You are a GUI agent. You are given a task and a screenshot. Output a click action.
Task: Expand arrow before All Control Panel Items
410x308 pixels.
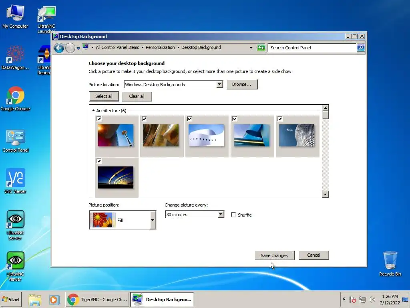[92, 47]
